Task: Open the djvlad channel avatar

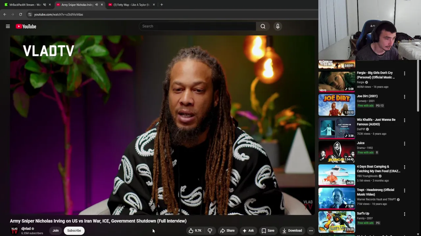Action: [14, 230]
